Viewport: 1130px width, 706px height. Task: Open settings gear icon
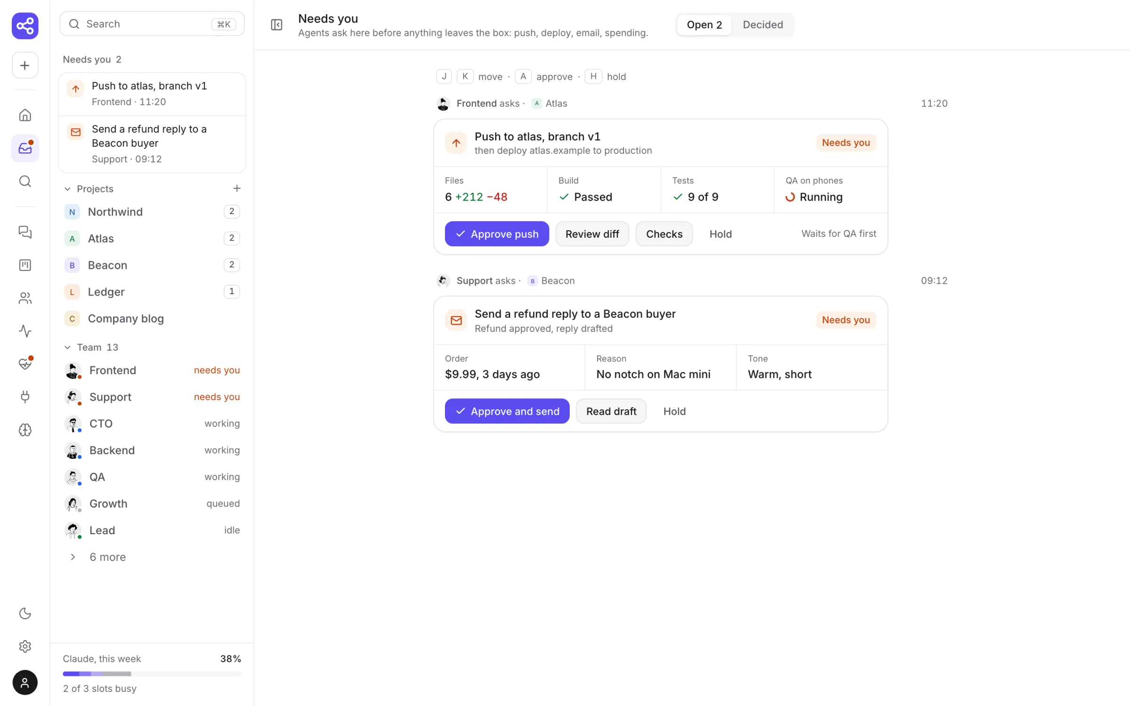pyautogui.click(x=25, y=646)
